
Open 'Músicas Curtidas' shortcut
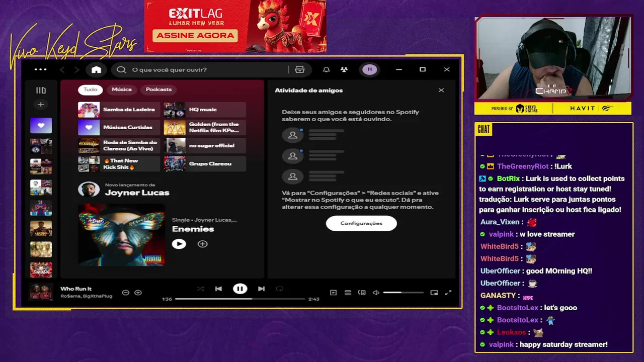(x=119, y=128)
